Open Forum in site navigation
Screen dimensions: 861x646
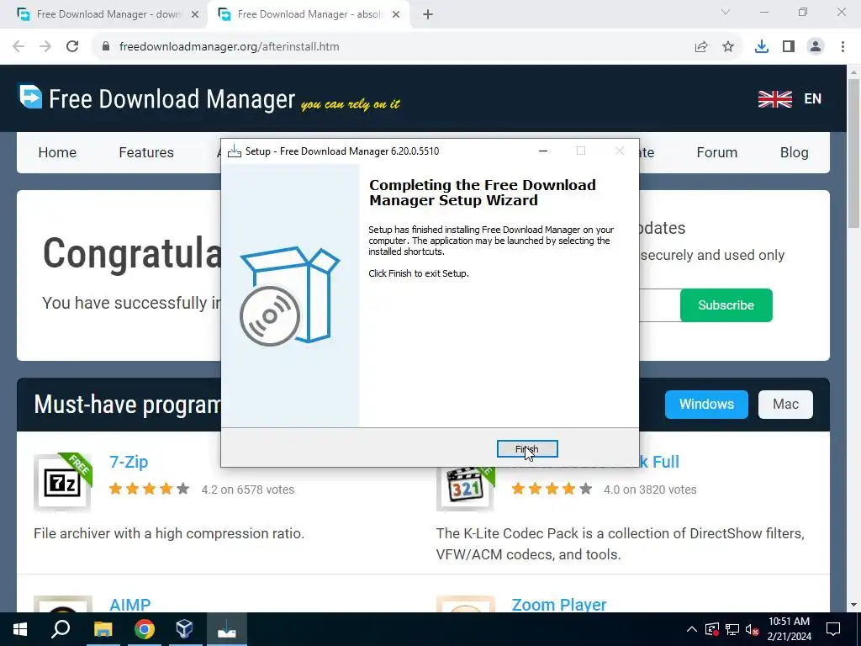(x=716, y=152)
